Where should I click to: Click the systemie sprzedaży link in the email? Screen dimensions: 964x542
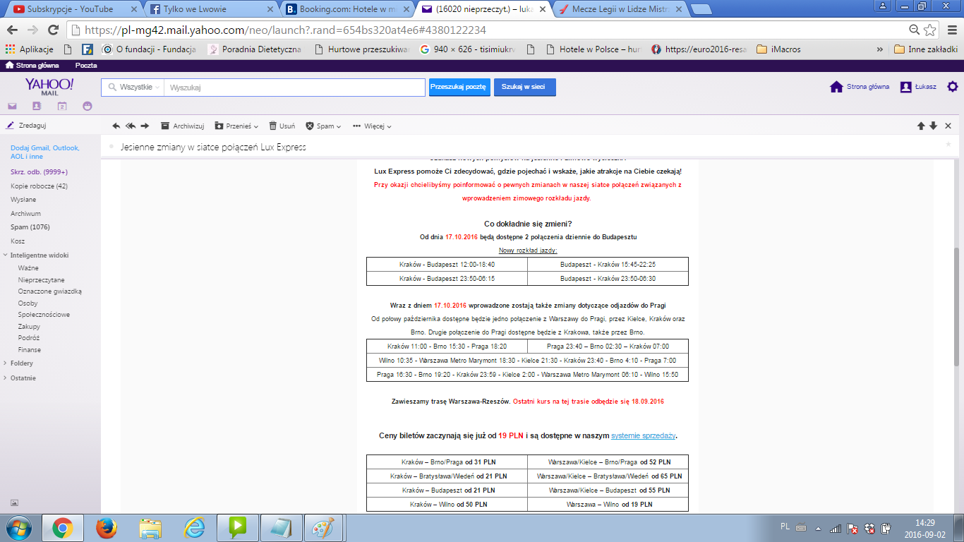point(644,435)
